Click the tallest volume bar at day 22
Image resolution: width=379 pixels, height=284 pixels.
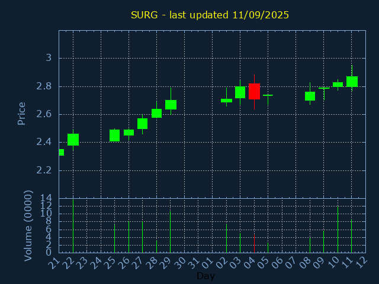73,226
